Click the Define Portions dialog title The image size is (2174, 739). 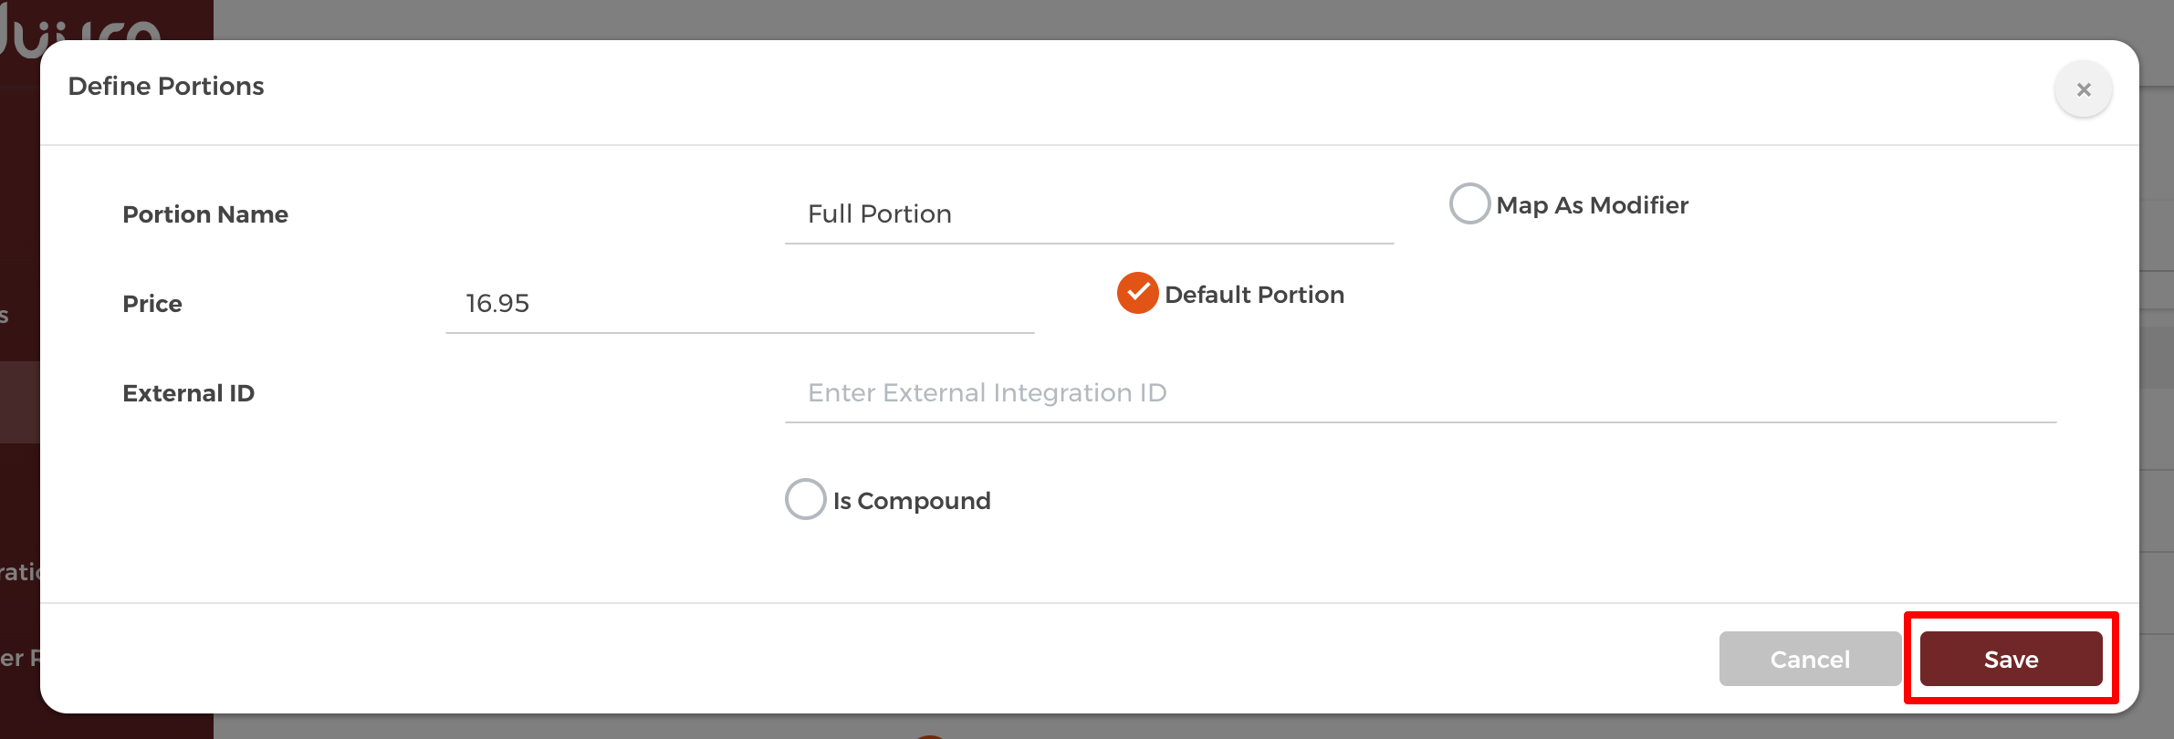pos(166,86)
